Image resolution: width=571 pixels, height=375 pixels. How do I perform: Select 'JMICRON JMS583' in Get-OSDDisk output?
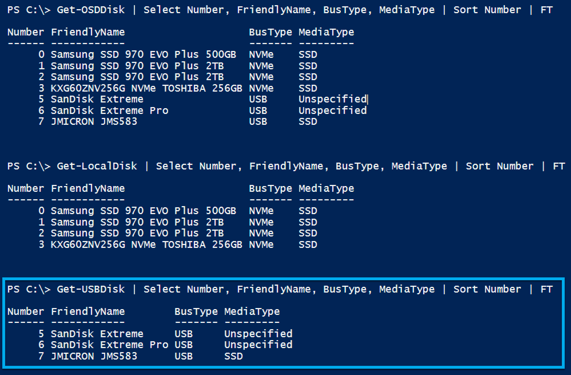[94, 121]
